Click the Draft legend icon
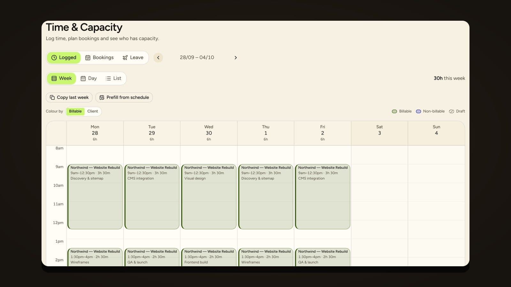The width and height of the screenshot is (511, 287). [x=452, y=111]
